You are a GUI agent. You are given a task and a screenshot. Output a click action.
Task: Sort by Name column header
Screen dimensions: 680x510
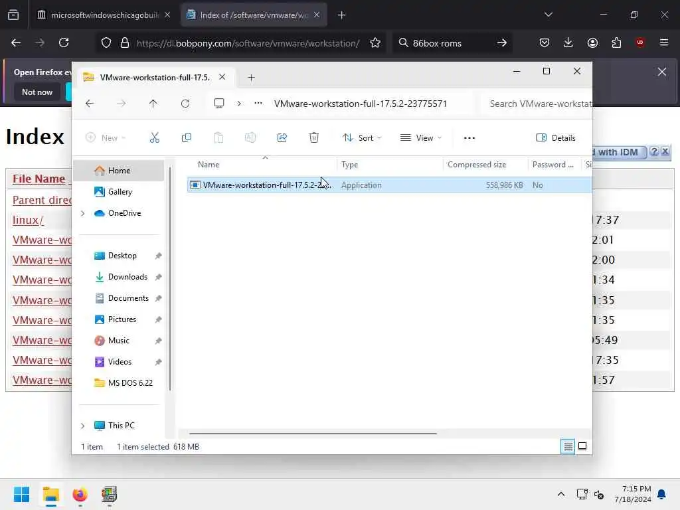click(x=209, y=165)
